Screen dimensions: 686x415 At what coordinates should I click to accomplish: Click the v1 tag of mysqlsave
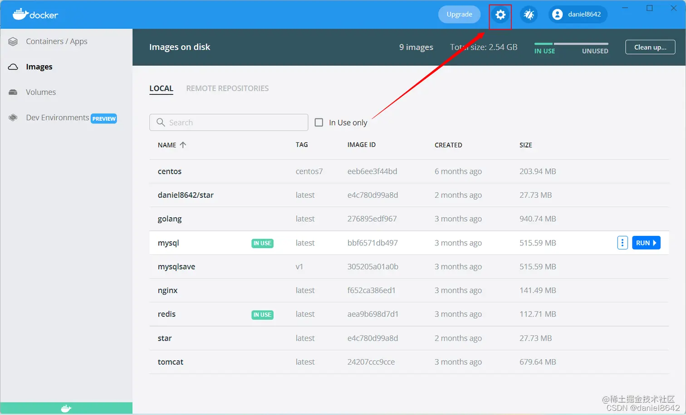point(299,267)
